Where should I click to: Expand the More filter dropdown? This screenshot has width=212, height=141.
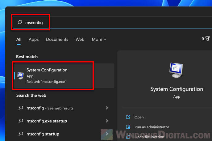click(x=99, y=39)
